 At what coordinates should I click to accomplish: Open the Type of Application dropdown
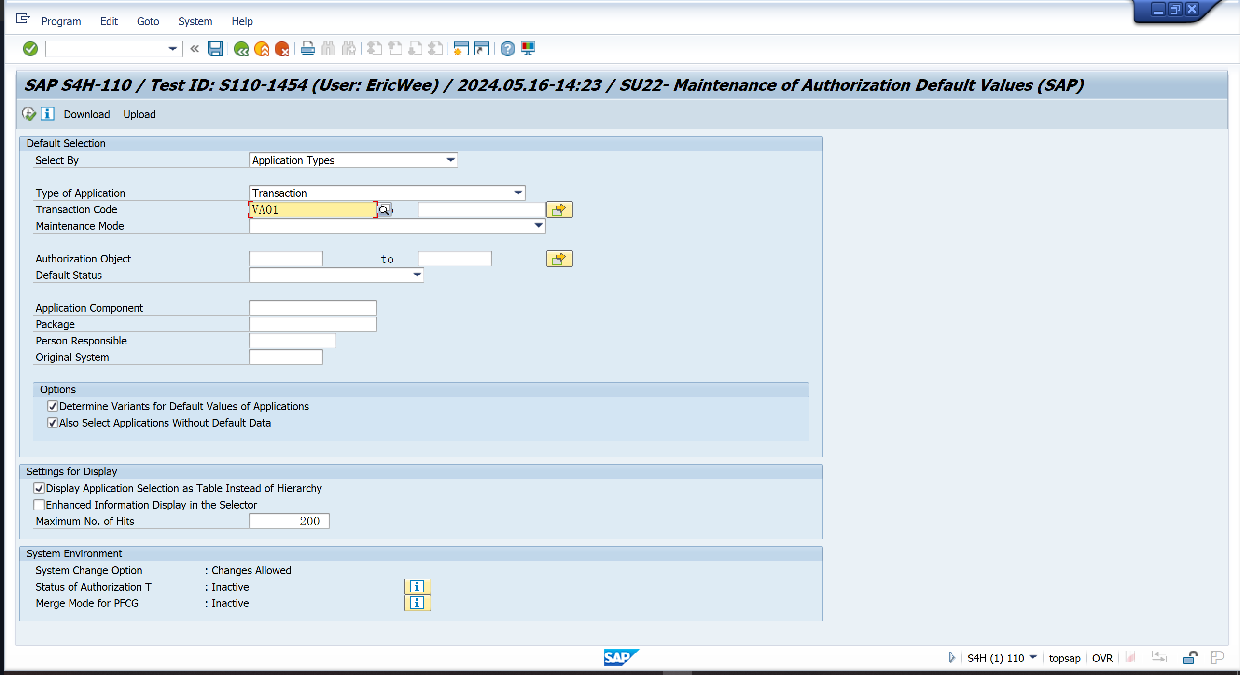518,193
